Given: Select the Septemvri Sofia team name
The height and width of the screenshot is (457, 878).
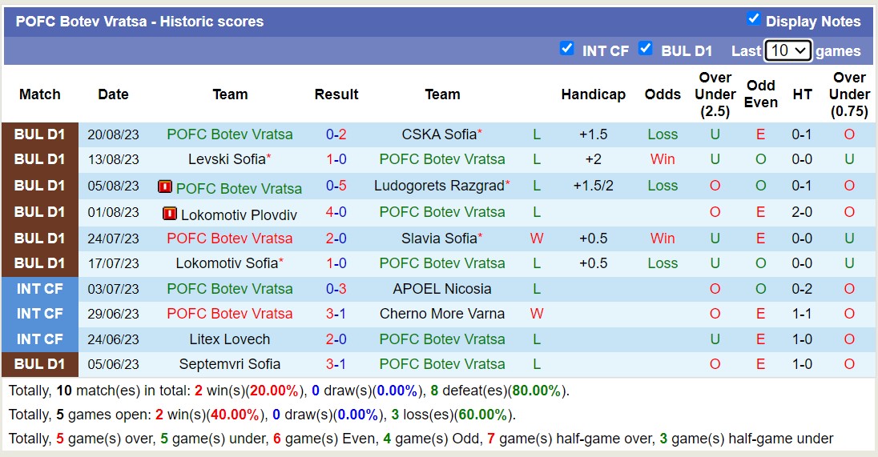Looking at the screenshot, I should pyautogui.click(x=230, y=364).
